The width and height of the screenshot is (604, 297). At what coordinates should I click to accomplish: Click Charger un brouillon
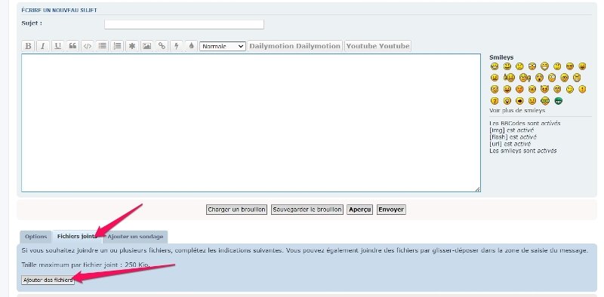[236, 210]
